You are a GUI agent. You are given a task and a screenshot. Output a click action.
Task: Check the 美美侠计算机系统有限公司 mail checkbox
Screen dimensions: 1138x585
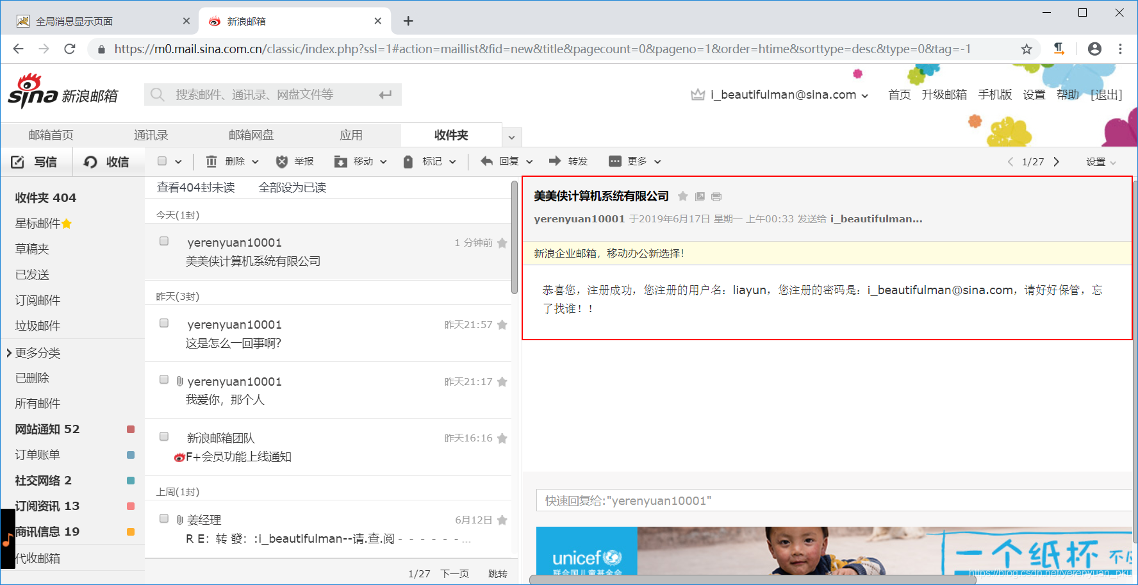coord(164,241)
